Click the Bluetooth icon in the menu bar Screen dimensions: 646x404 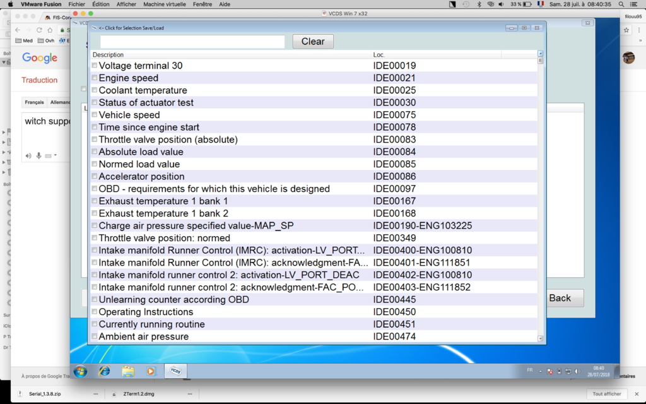(x=479, y=4)
